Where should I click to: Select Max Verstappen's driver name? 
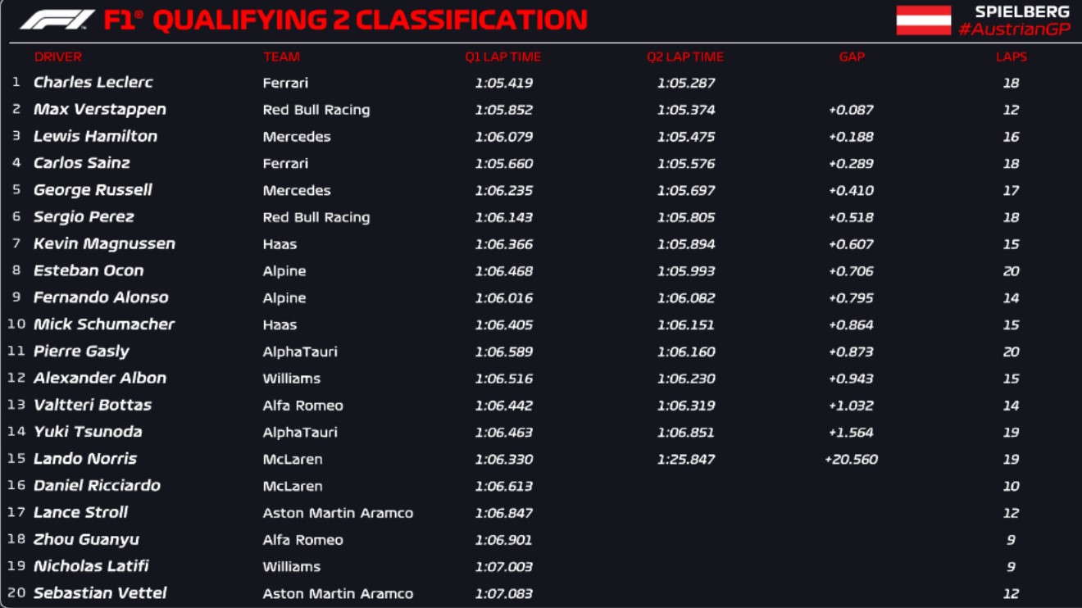click(99, 110)
